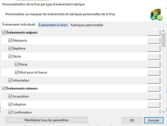Click Réinitialiser tous les paramètres button

tap(47, 120)
